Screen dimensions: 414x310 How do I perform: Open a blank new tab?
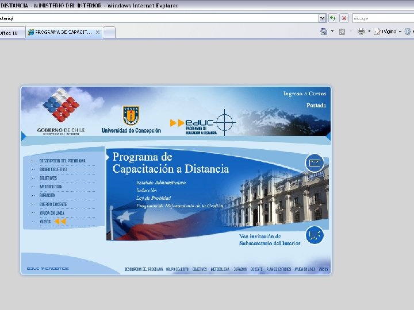click(109, 33)
